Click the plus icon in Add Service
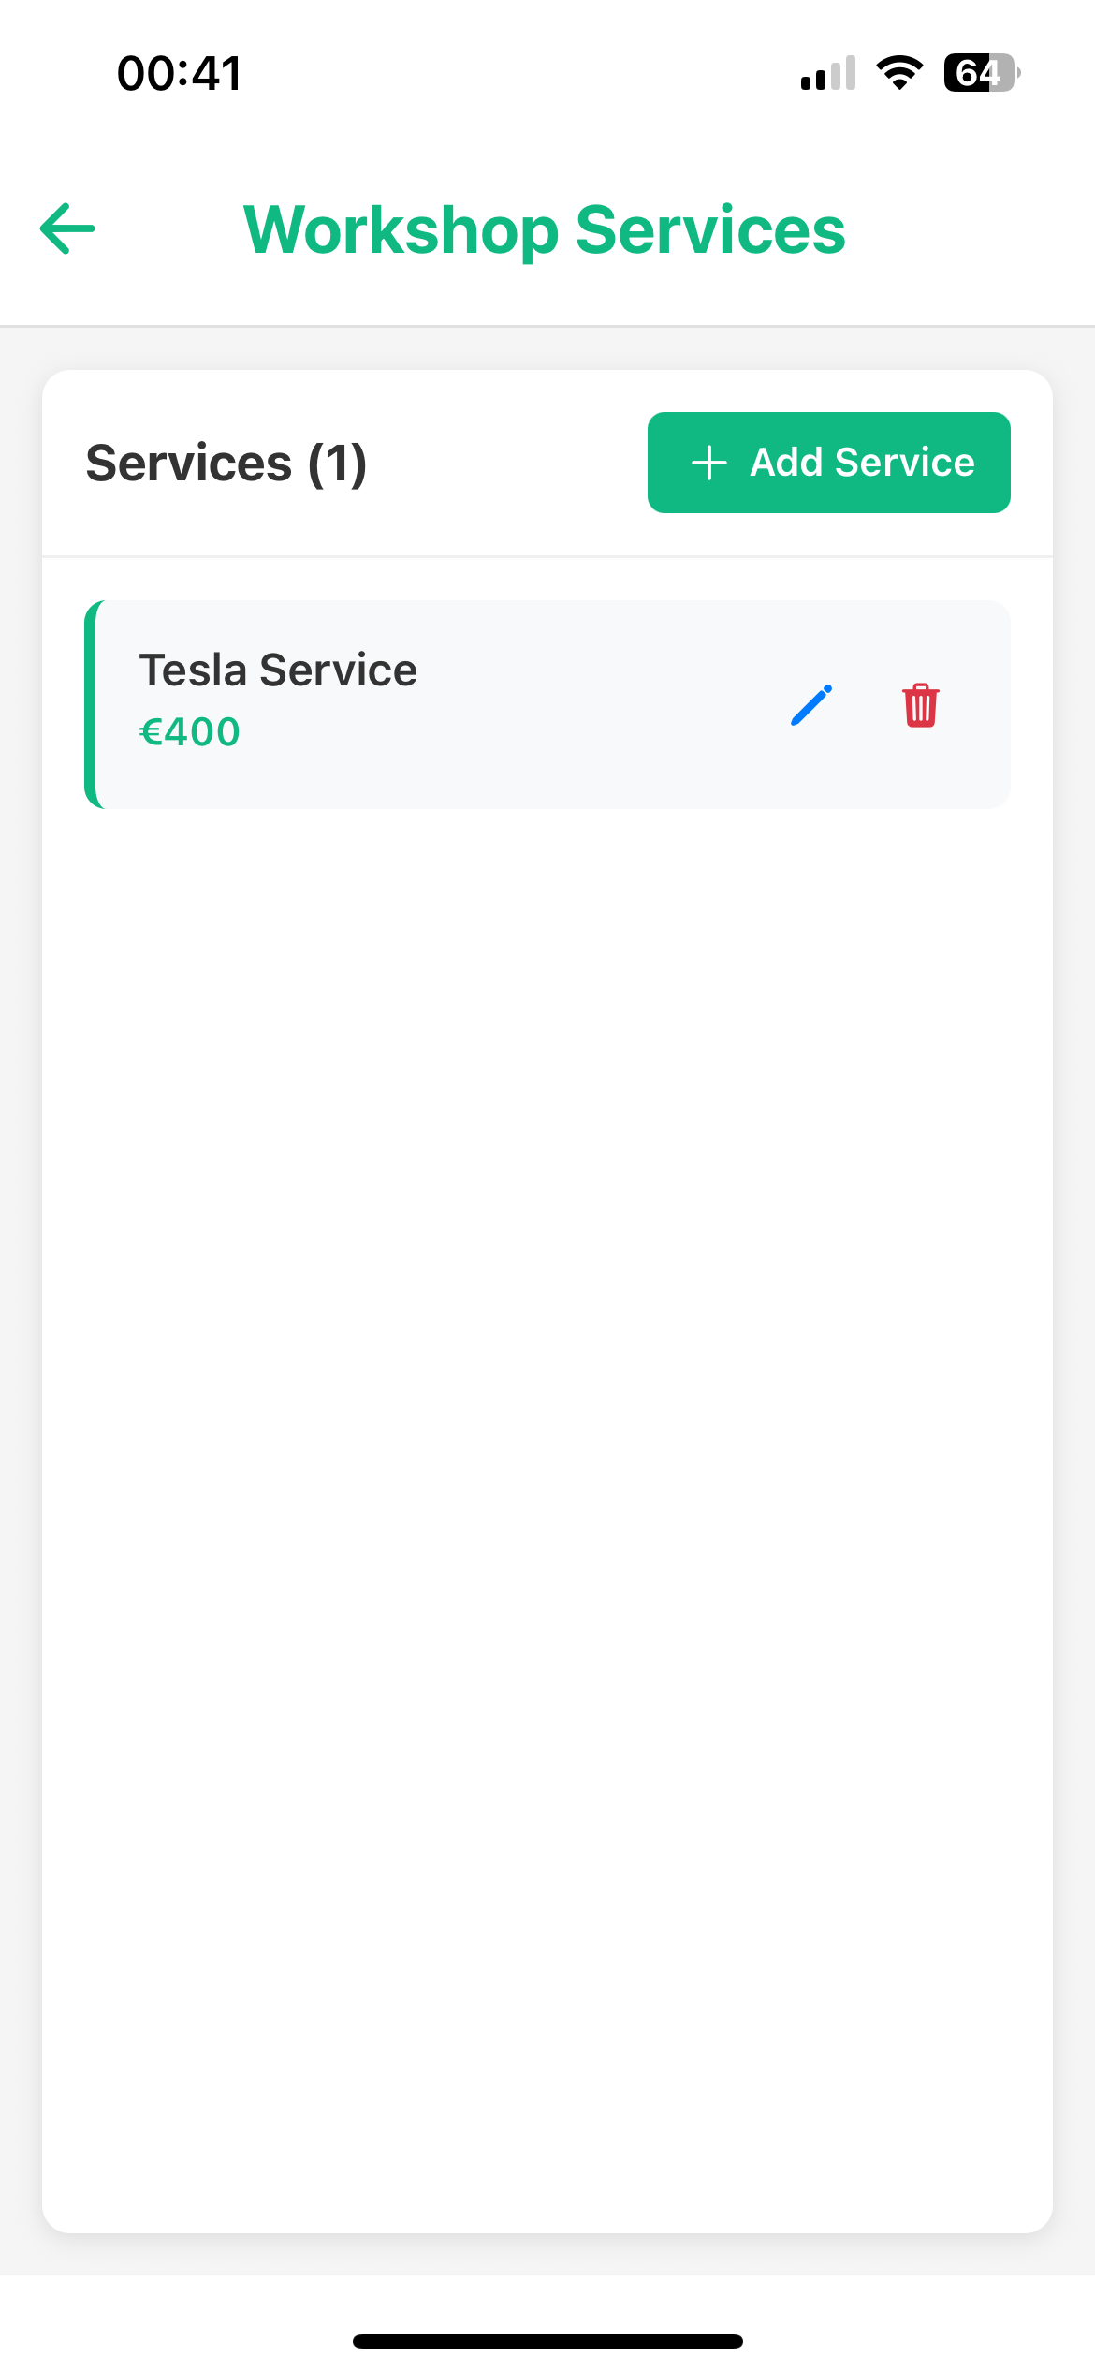This screenshot has width=1095, height=2371. pos(708,463)
